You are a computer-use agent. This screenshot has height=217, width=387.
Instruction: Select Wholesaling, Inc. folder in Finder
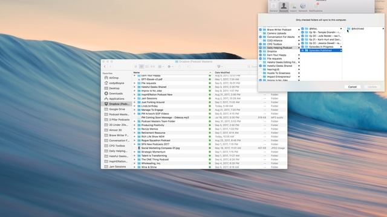click(x=151, y=163)
